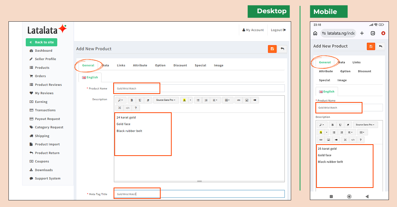Open Support System in the sidebar

point(45,178)
